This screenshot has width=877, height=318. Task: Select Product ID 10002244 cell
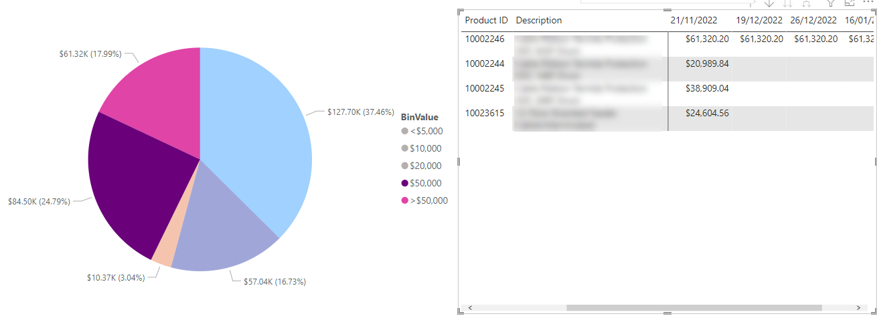click(485, 64)
